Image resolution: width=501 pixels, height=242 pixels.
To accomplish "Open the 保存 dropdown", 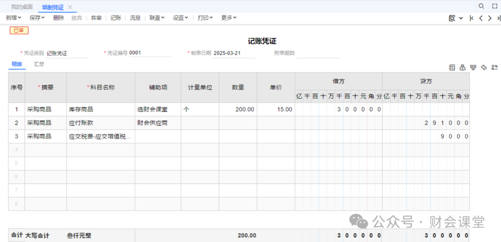I will 37,18.
